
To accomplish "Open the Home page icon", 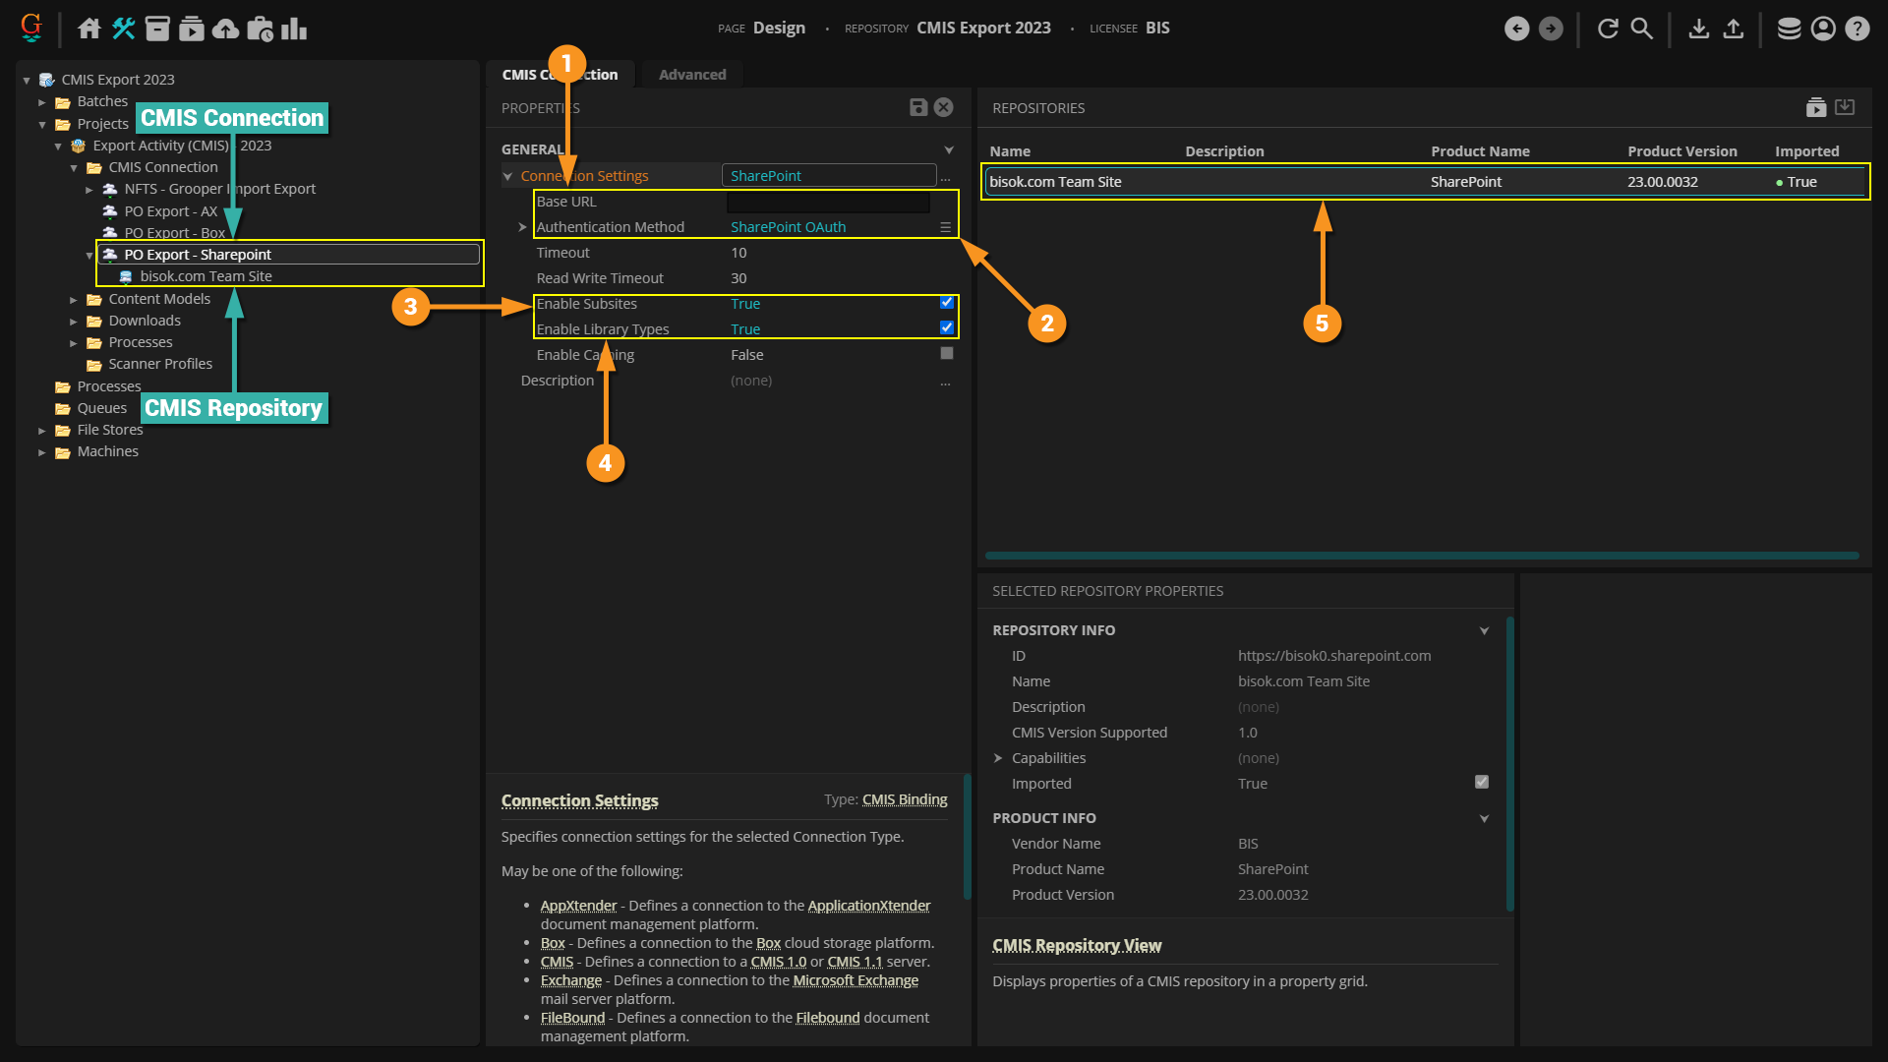I will pos(89,29).
